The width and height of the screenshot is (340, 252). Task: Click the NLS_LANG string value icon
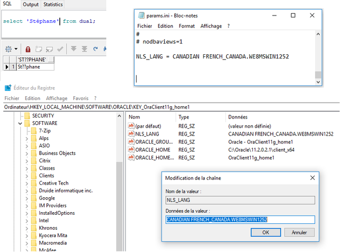pyautogui.click(x=131, y=133)
